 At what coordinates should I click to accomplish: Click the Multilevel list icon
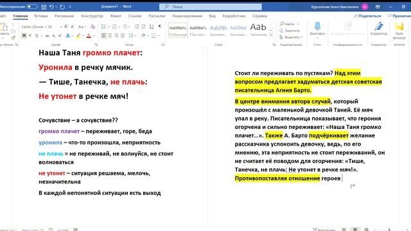tap(125, 27)
